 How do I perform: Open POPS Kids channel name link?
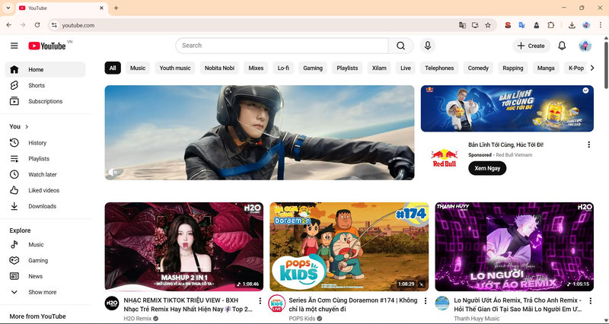301,319
